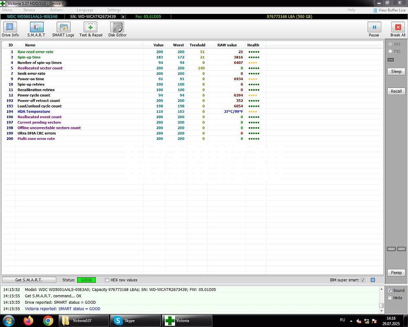Open the Service menu
Viewport: 408px width, 327px height.
[x=29, y=10]
